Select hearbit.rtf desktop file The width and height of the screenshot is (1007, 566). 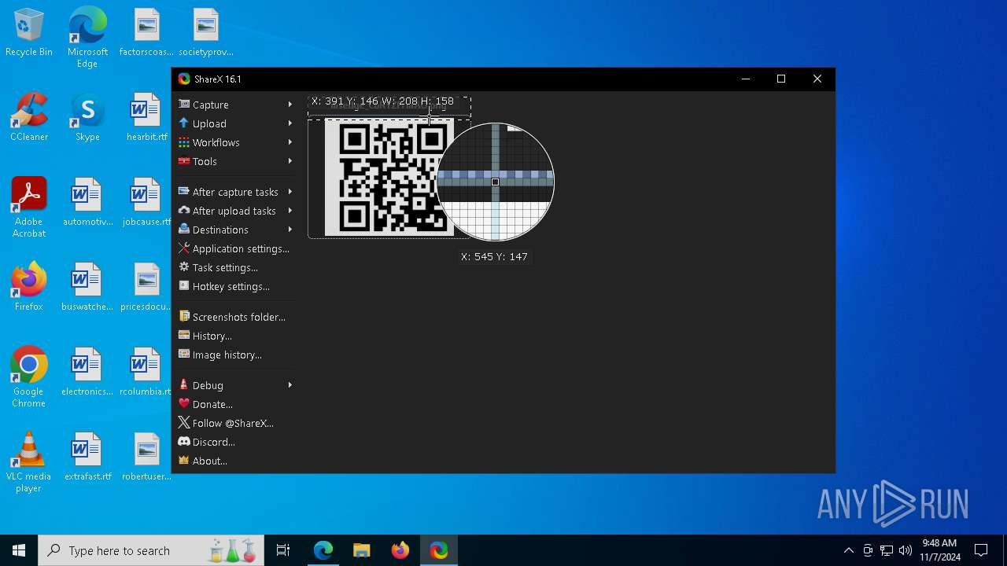pyautogui.click(x=146, y=118)
